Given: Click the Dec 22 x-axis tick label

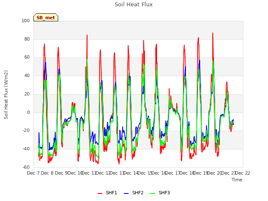Looking at the screenshot, I should coord(243,173).
